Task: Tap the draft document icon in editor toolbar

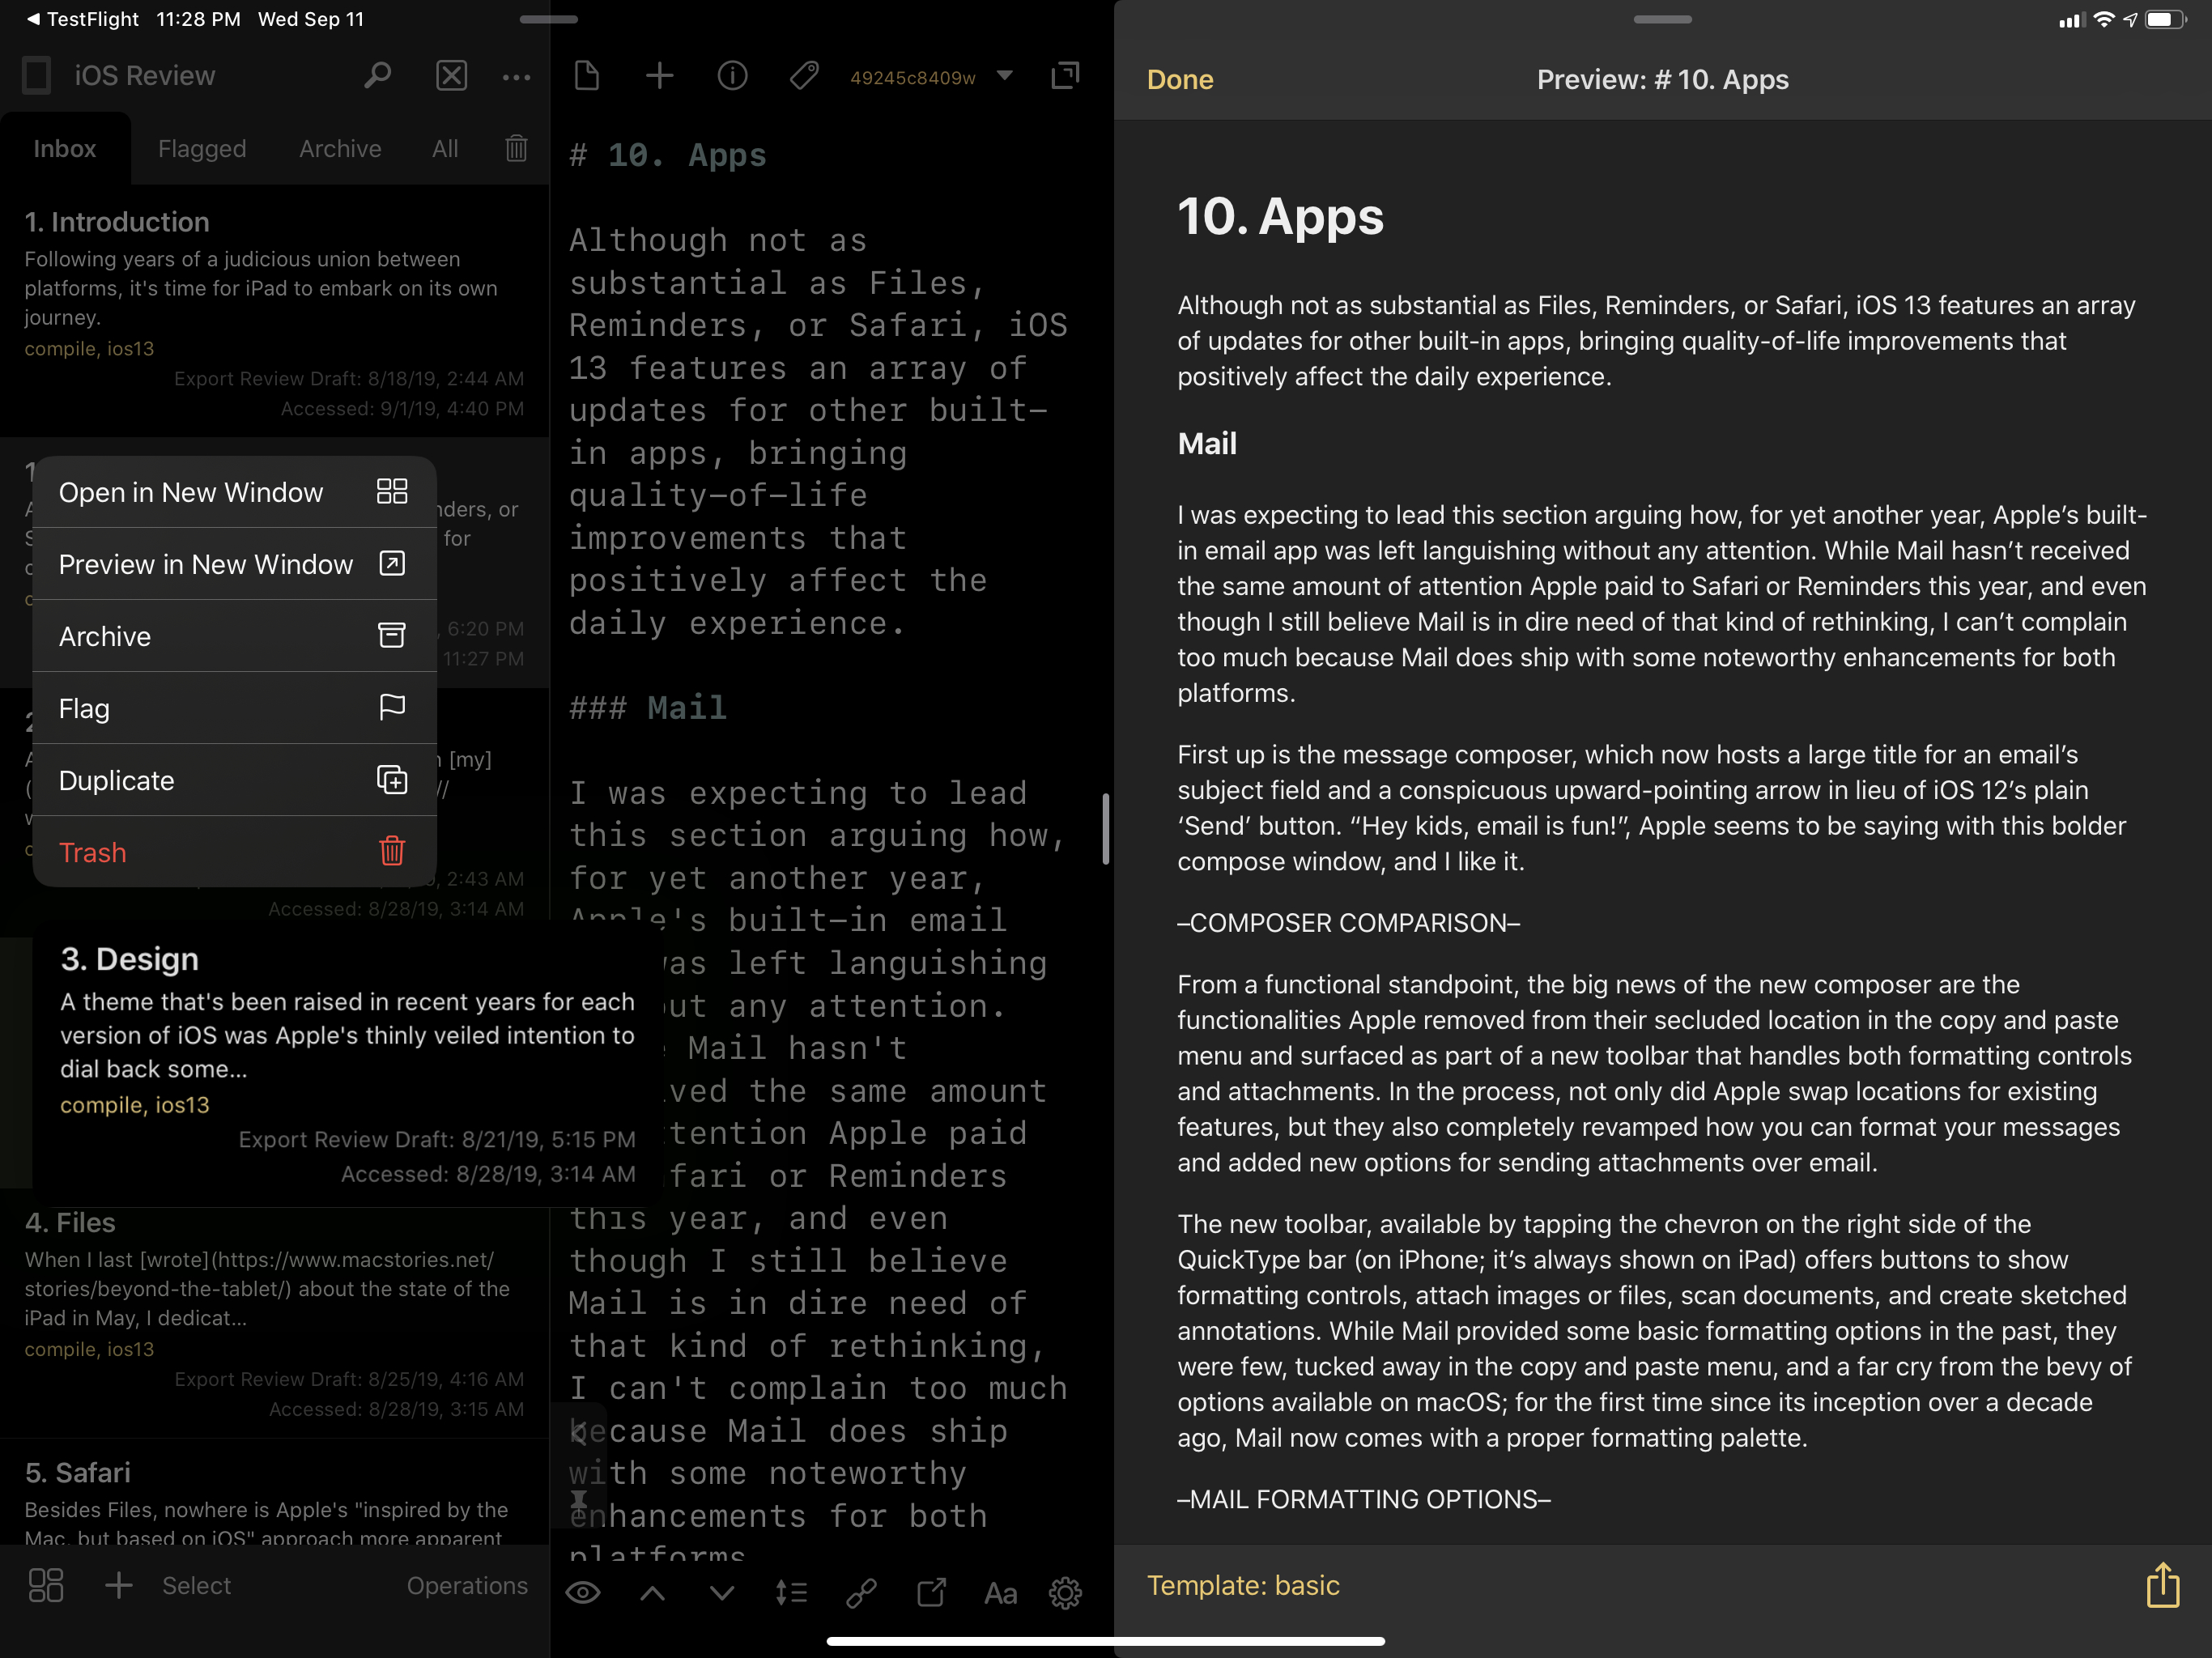Action: click(587, 76)
